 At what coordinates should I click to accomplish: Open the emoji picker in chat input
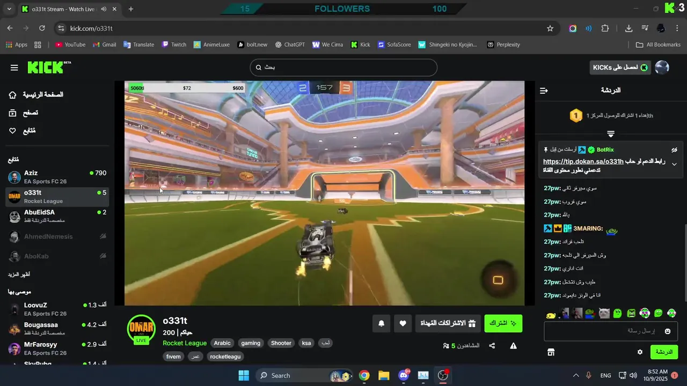[x=668, y=331]
